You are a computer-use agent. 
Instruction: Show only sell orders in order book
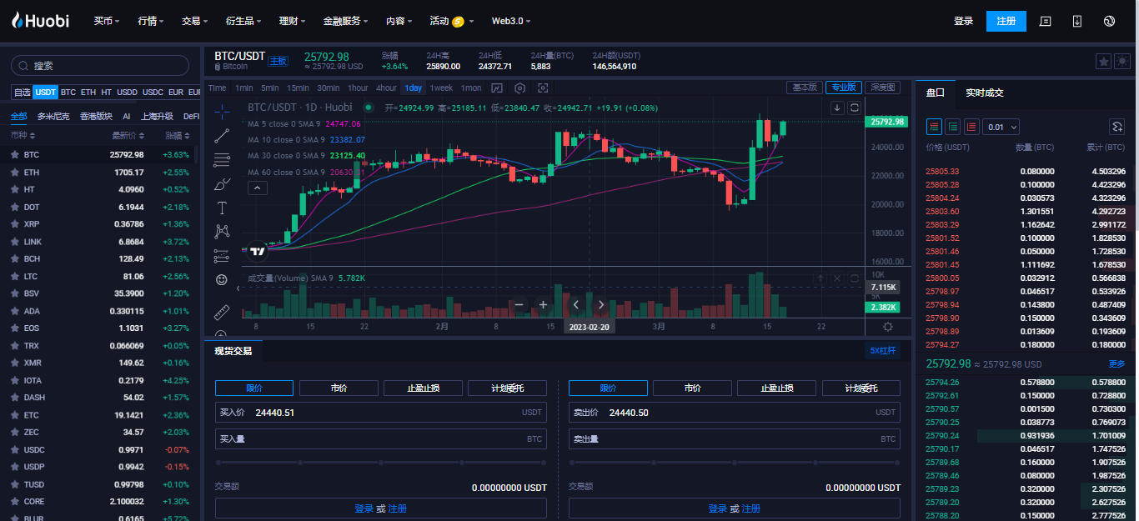click(x=971, y=127)
